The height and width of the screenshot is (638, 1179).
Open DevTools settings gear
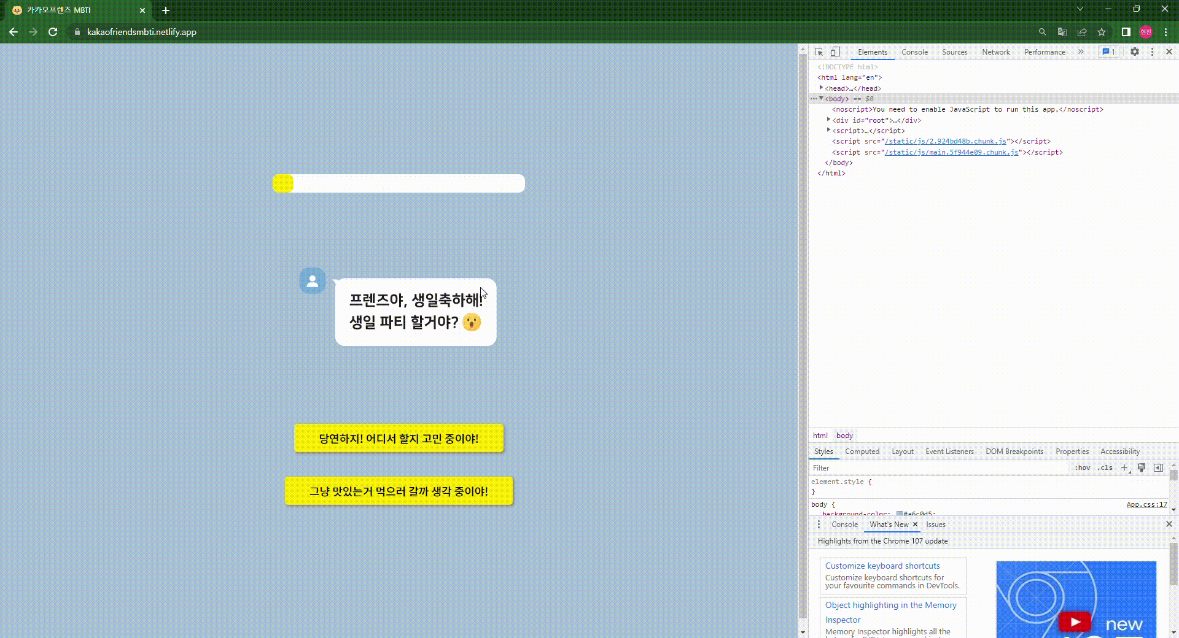coord(1135,52)
